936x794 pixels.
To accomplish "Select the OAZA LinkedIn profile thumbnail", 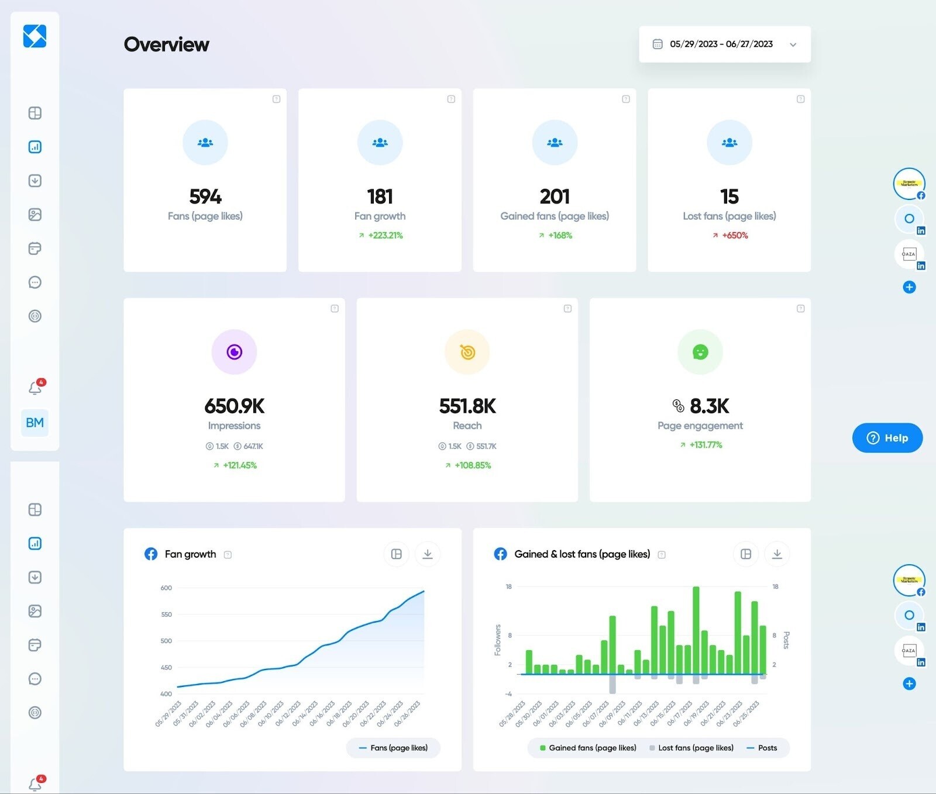I will coord(909,254).
